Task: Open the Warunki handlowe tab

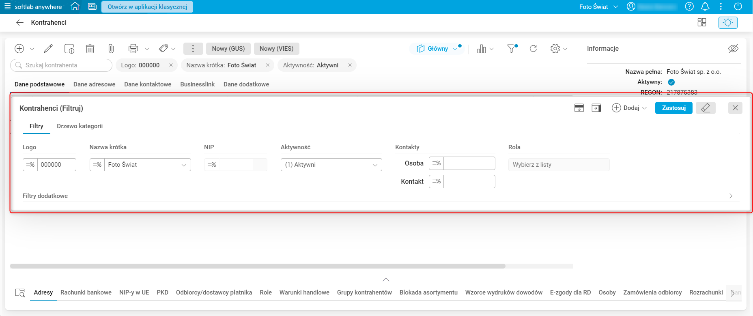Action: point(304,292)
